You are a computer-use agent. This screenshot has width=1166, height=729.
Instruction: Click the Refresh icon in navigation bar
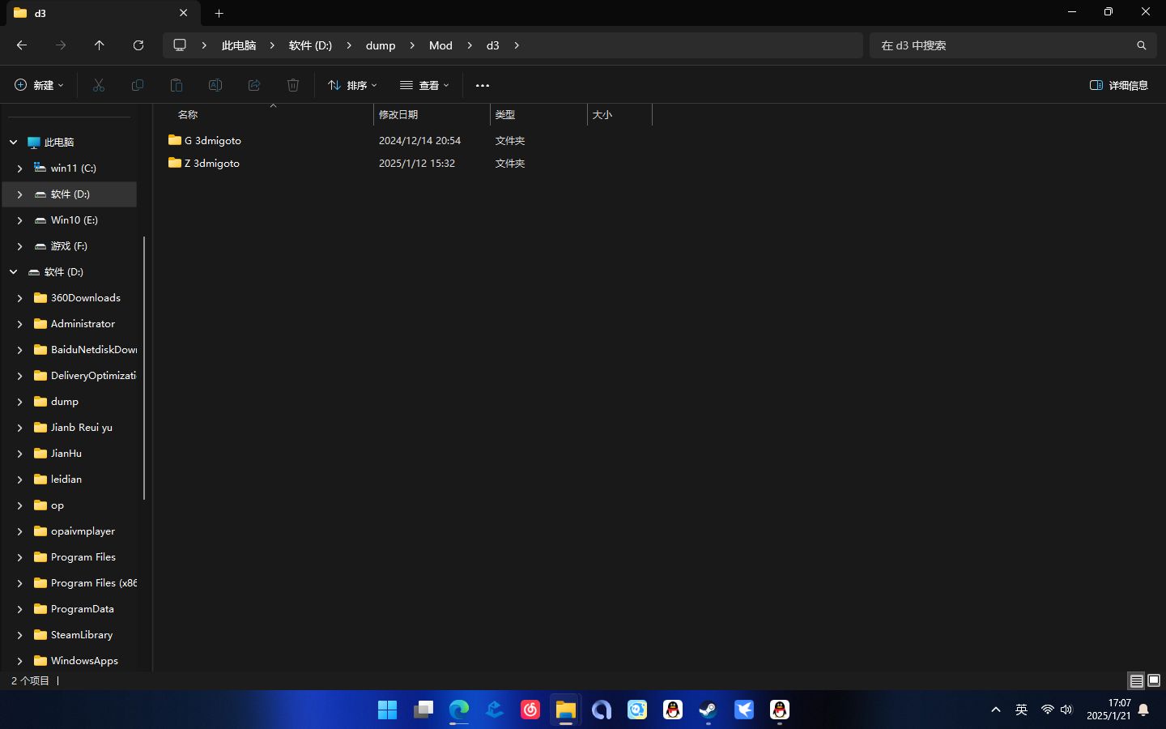[x=138, y=45]
